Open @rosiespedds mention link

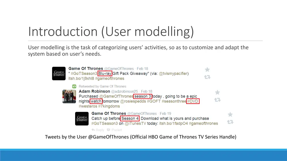point(133,101)
